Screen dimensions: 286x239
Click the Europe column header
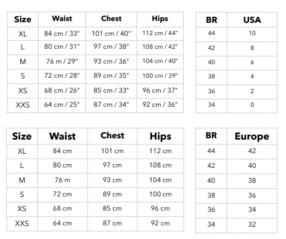click(x=252, y=136)
